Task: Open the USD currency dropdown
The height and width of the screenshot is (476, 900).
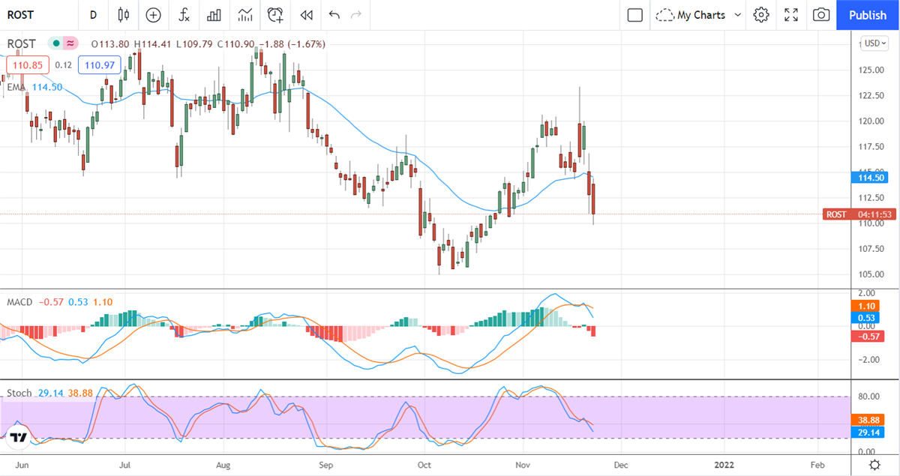Action: (874, 43)
